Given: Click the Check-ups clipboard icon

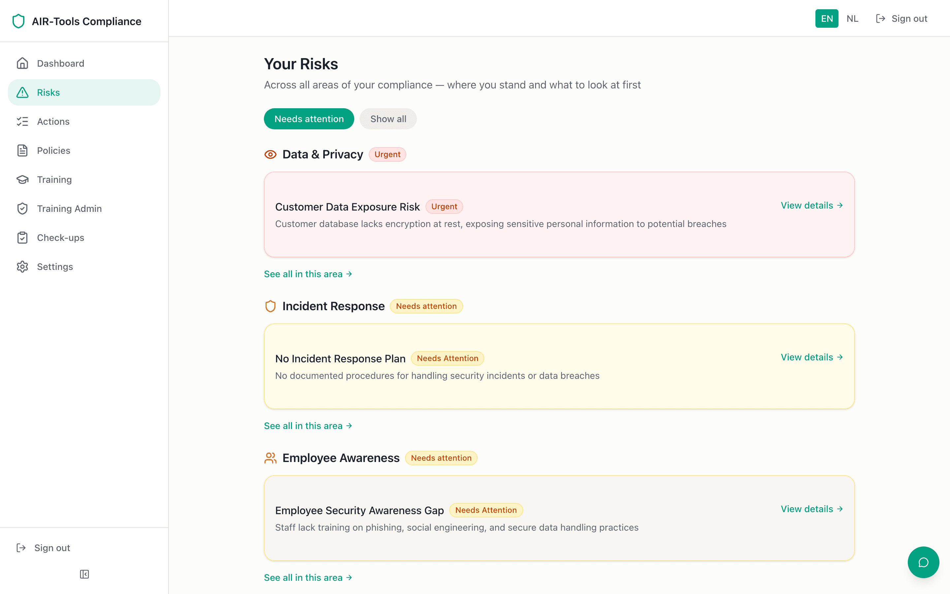Looking at the screenshot, I should [22, 238].
